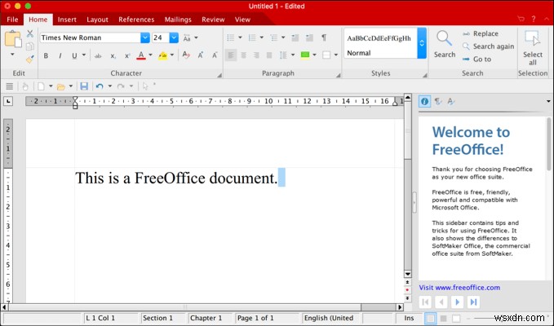Switch to the Review tab
Viewport: 554px width, 326px height.
(213, 20)
